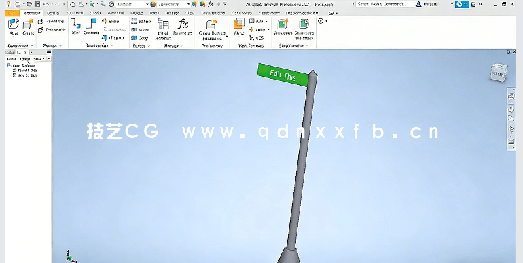Expand the Simplification panel dropdown
This screenshot has width=523, height=263.
pyautogui.click(x=307, y=46)
